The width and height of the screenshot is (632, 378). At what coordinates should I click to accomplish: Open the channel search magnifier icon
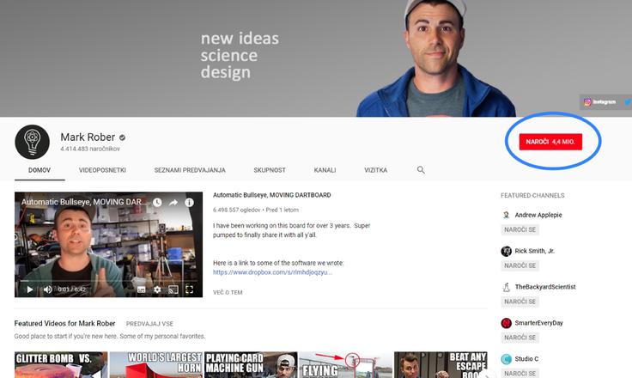pos(421,170)
